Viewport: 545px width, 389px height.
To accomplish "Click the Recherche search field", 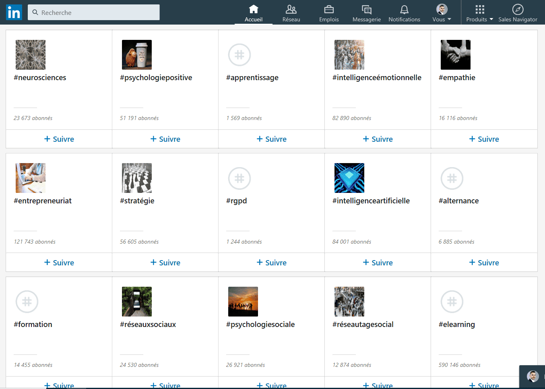I will point(94,12).
